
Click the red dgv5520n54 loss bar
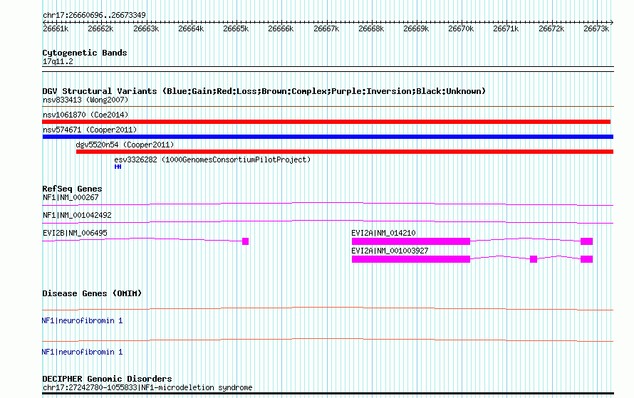[x=345, y=152]
